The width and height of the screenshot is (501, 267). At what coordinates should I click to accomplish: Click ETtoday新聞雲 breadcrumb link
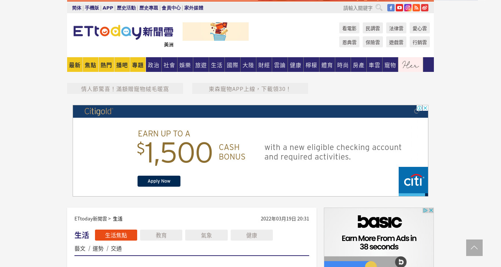click(x=91, y=219)
